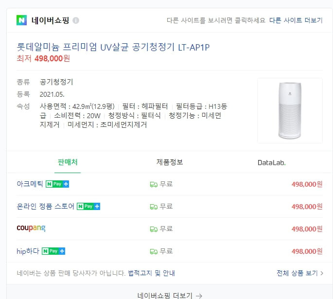The image size is (333, 299).
Task: Click the 네이버는 상품 판매 당사자가 아닙니다. notice
Action: (71, 273)
